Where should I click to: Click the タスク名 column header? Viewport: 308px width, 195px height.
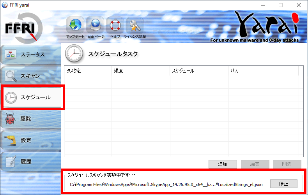(88, 71)
